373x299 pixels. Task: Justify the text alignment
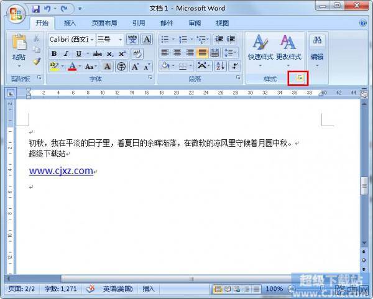click(x=203, y=53)
